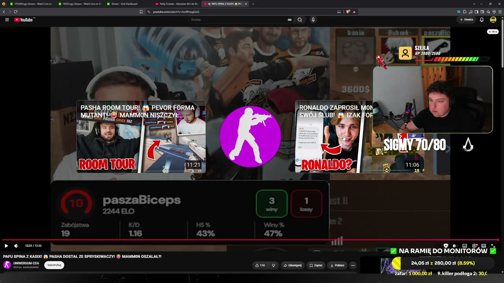Open the browser wallet icon
Screen dimensions: 504x283
(x=482, y=12)
